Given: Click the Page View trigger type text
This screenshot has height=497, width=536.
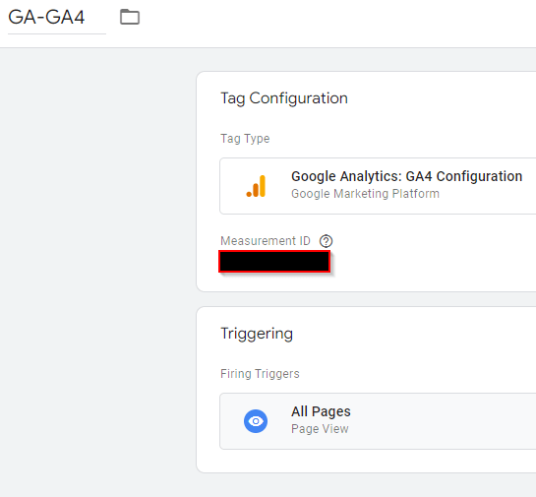Looking at the screenshot, I should [x=320, y=429].
